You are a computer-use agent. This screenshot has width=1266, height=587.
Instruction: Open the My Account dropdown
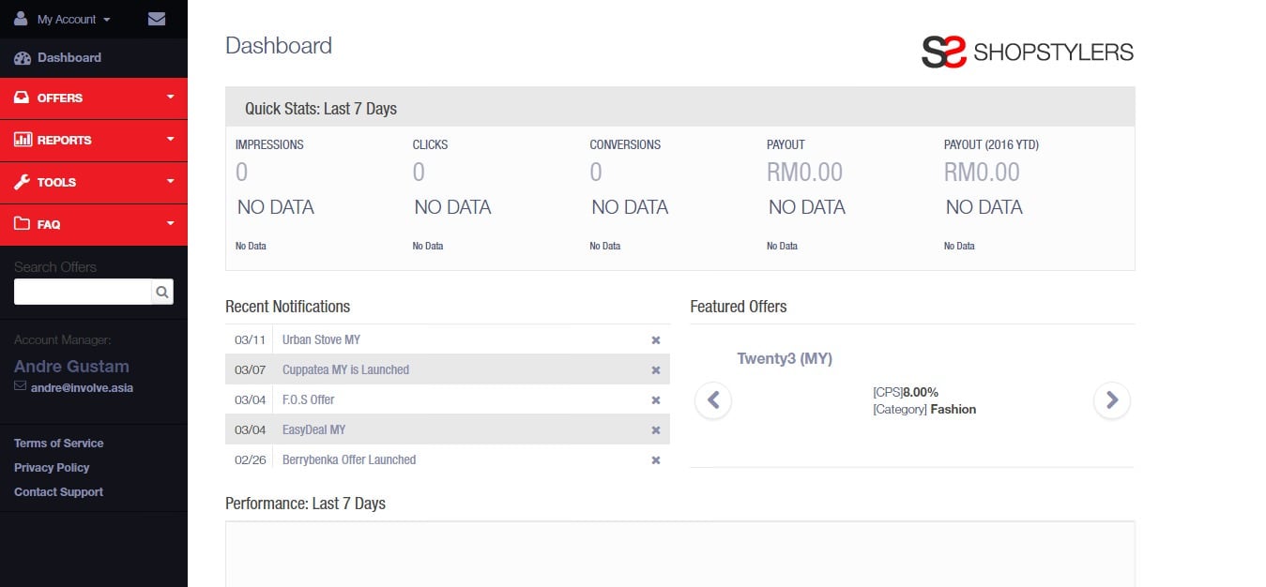tap(73, 19)
